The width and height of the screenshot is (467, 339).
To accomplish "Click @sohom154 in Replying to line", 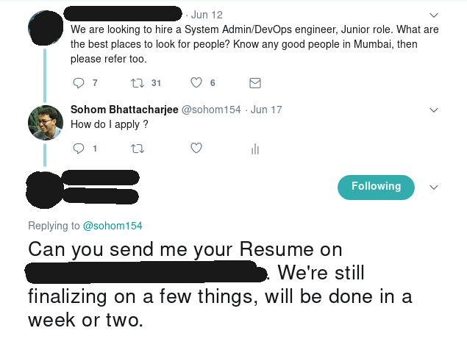I will [113, 226].
